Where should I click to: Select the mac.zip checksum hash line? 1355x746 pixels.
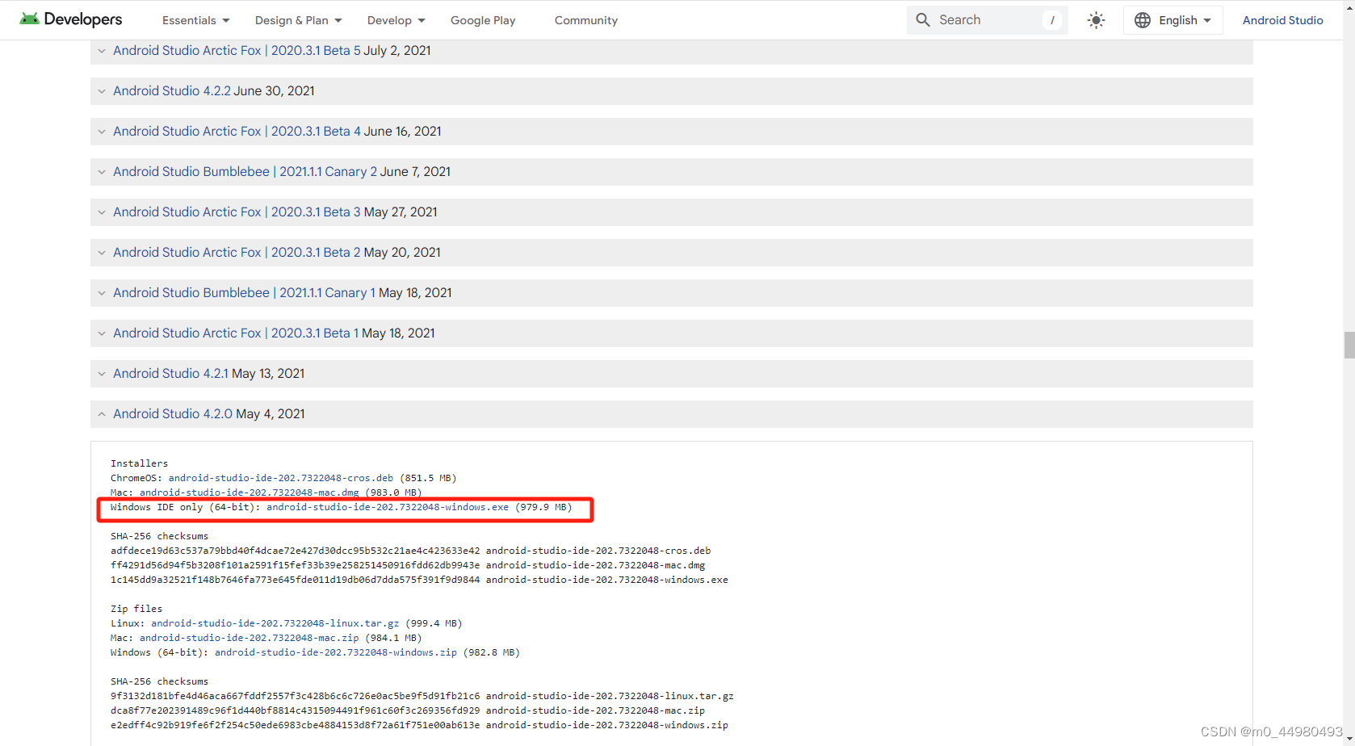pyautogui.click(x=408, y=710)
